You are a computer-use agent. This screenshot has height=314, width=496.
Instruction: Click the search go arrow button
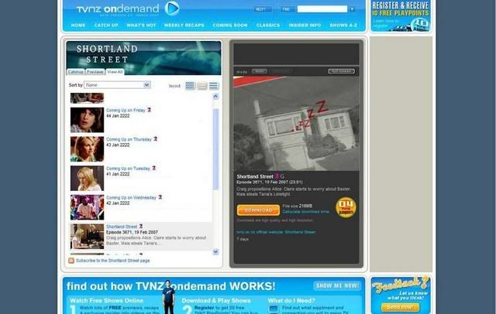click(352, 9)
